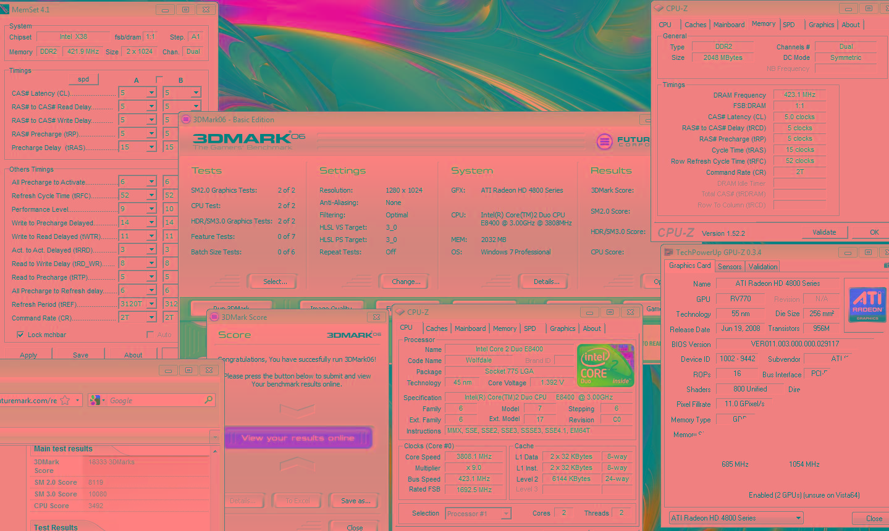Click Save in MemSet
The image size is (889, 531).
pos(80,355)
